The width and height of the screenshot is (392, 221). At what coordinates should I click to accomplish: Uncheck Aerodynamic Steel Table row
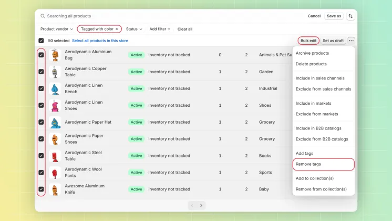click(x=42, y=156)
